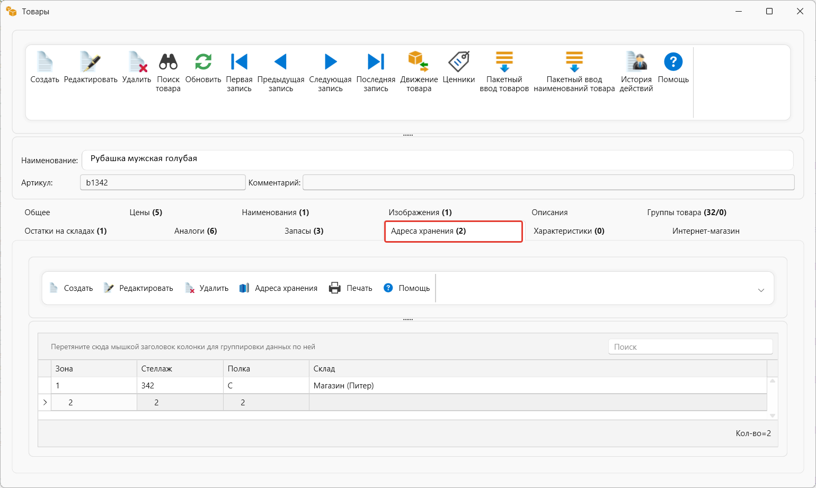Sort by the Стеллаж column header

180,369
